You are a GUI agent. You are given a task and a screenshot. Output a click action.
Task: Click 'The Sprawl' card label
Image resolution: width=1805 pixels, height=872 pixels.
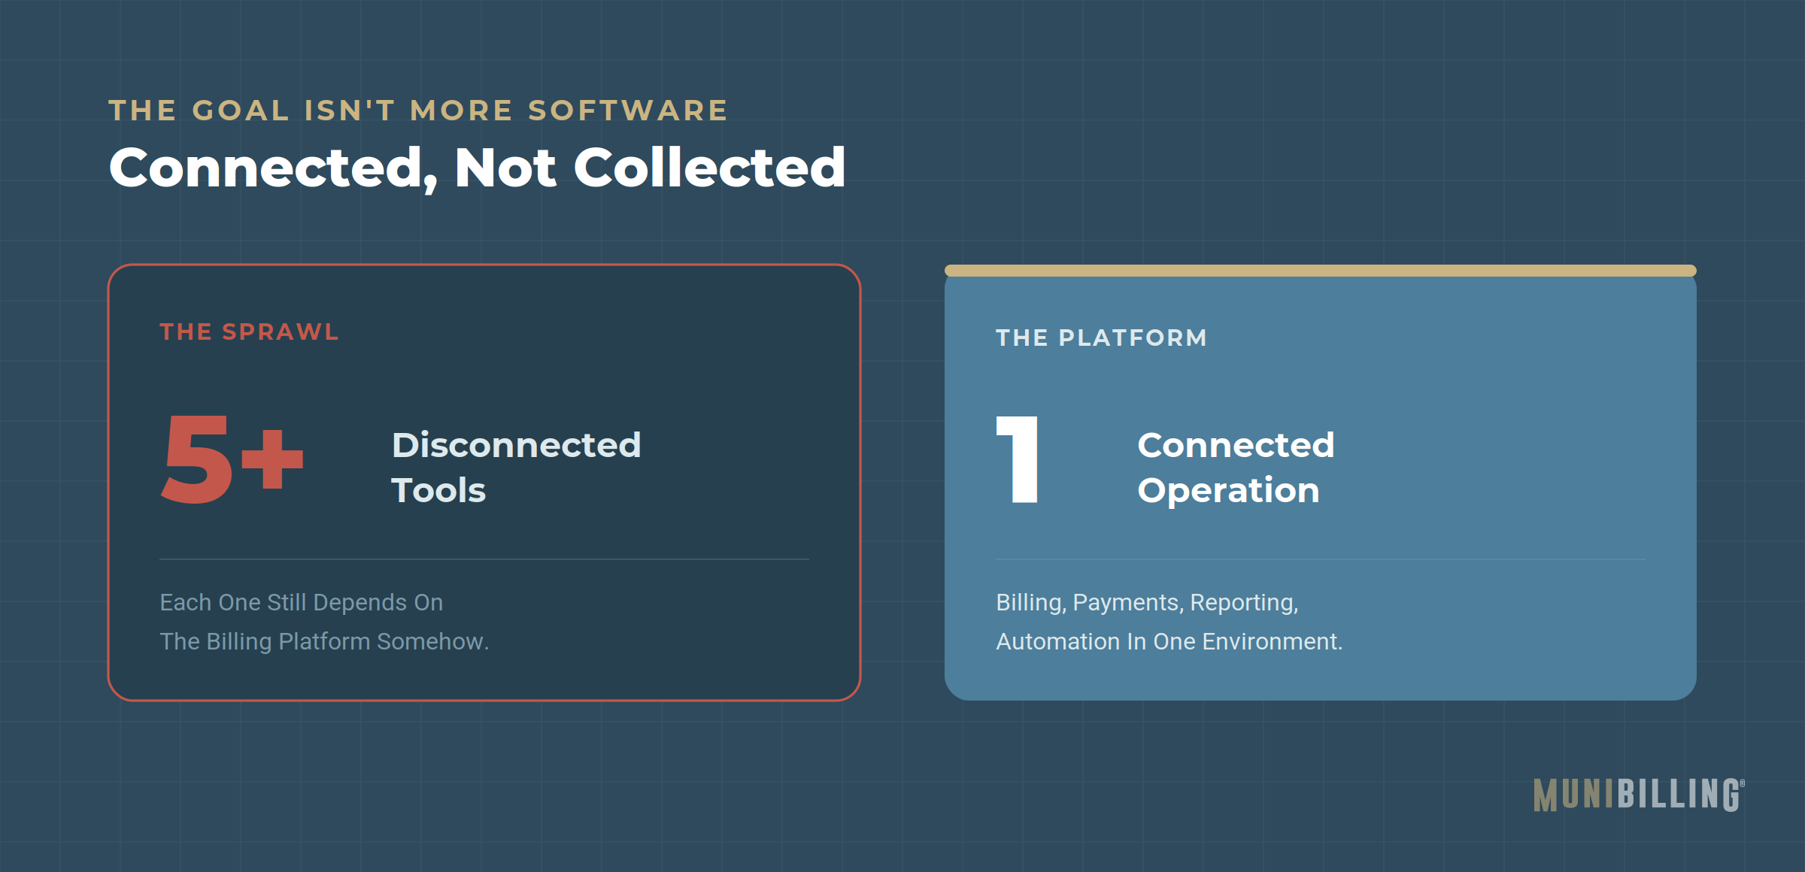coord(250,332)
